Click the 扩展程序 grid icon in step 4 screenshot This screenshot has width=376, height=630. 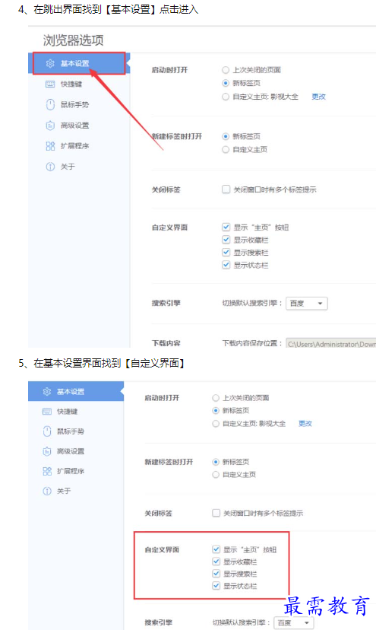[50, 146]
